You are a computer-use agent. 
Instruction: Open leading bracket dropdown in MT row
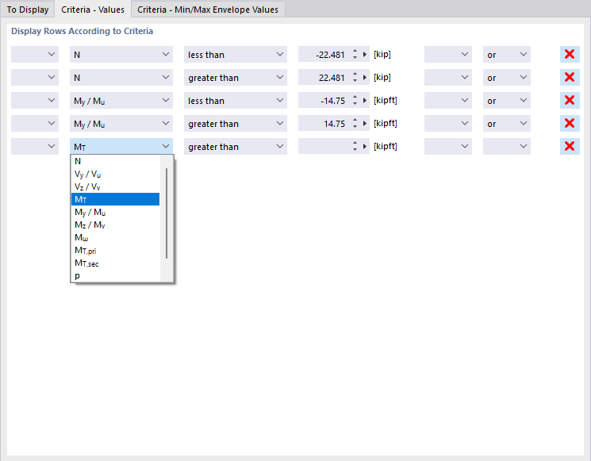(x=35, y=146)
